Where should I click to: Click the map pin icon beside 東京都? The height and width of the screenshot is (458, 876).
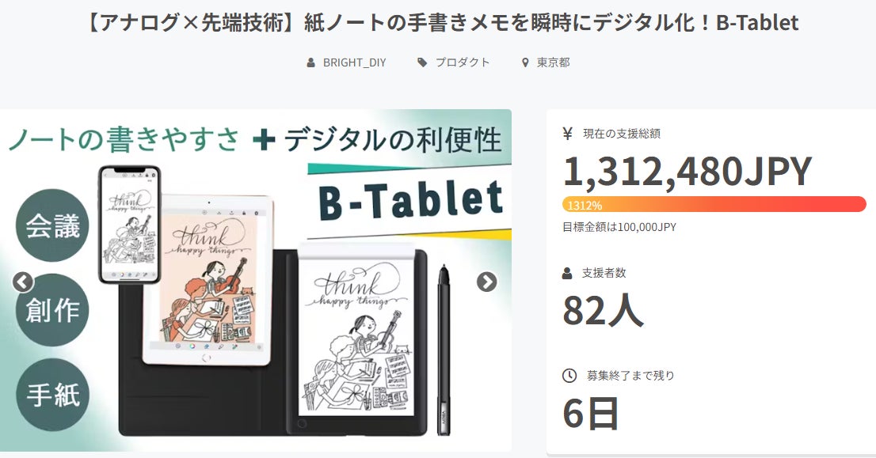525,62
